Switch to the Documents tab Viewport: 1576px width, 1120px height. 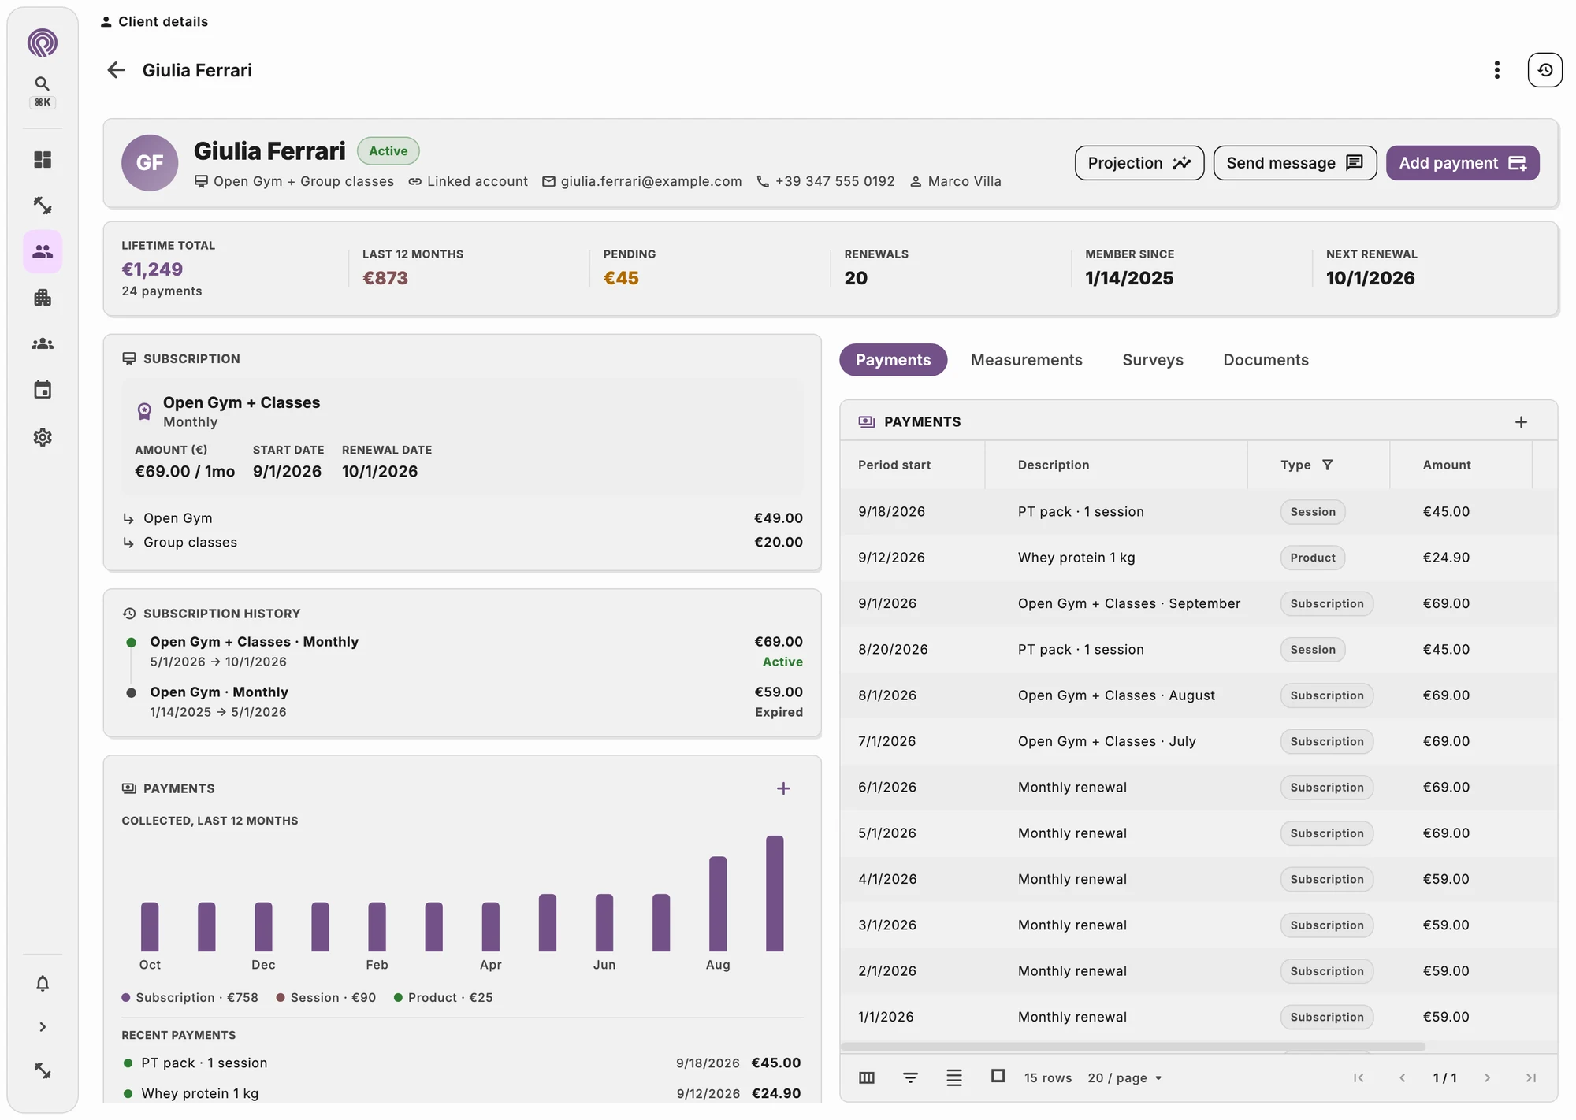[1266, 360]
